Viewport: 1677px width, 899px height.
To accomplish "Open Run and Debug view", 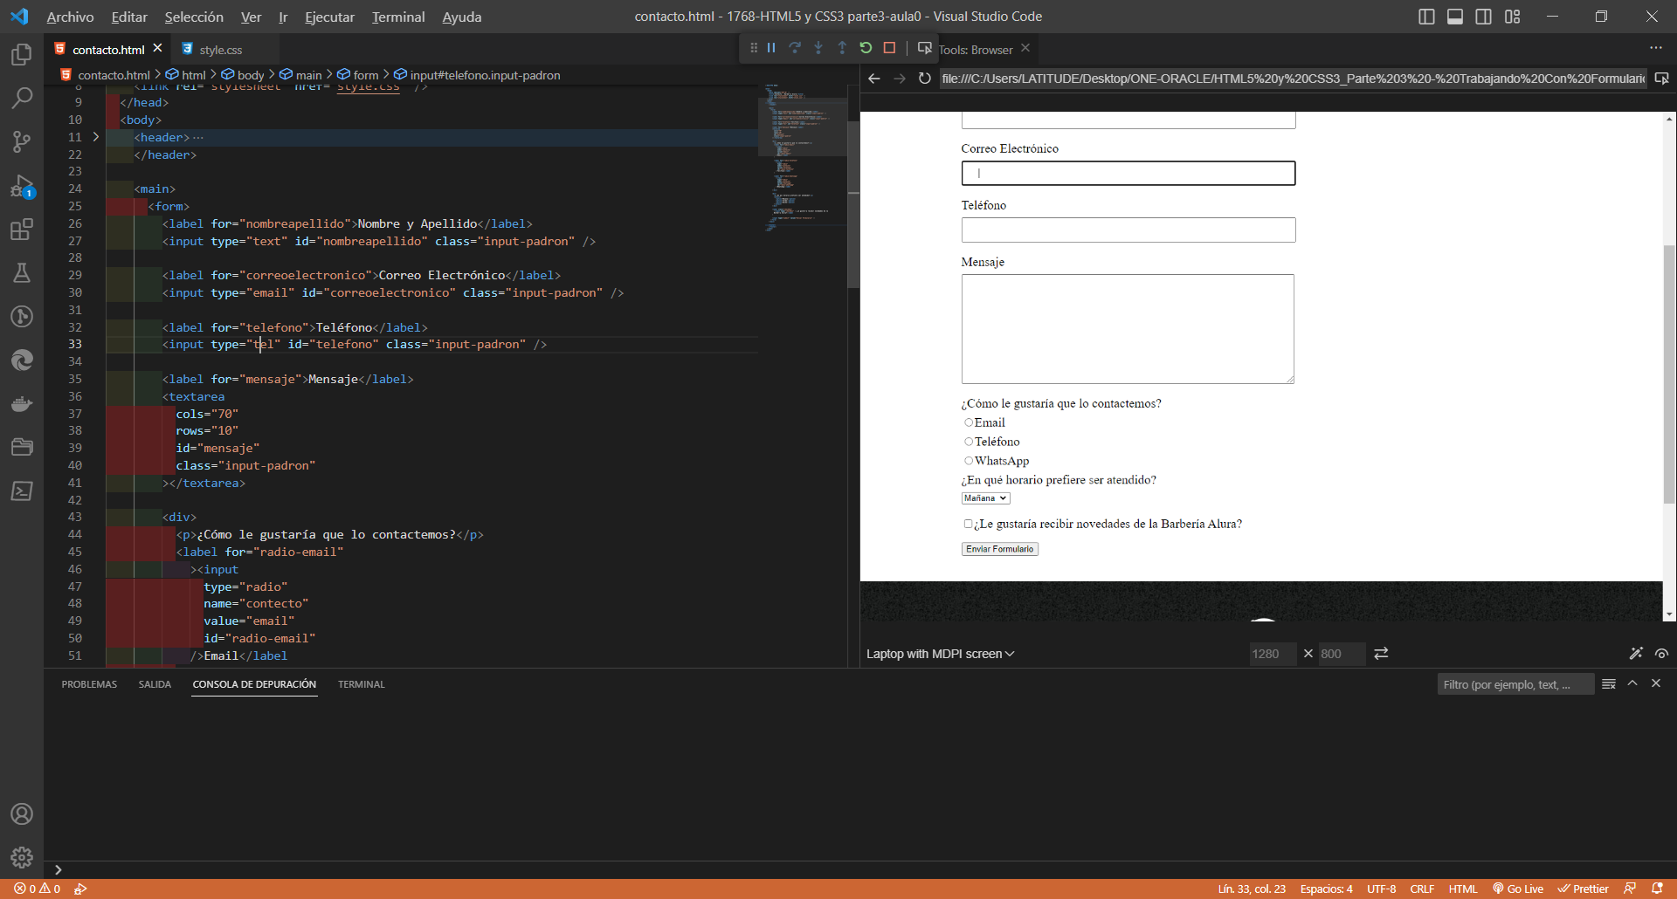I will (22, 186).
